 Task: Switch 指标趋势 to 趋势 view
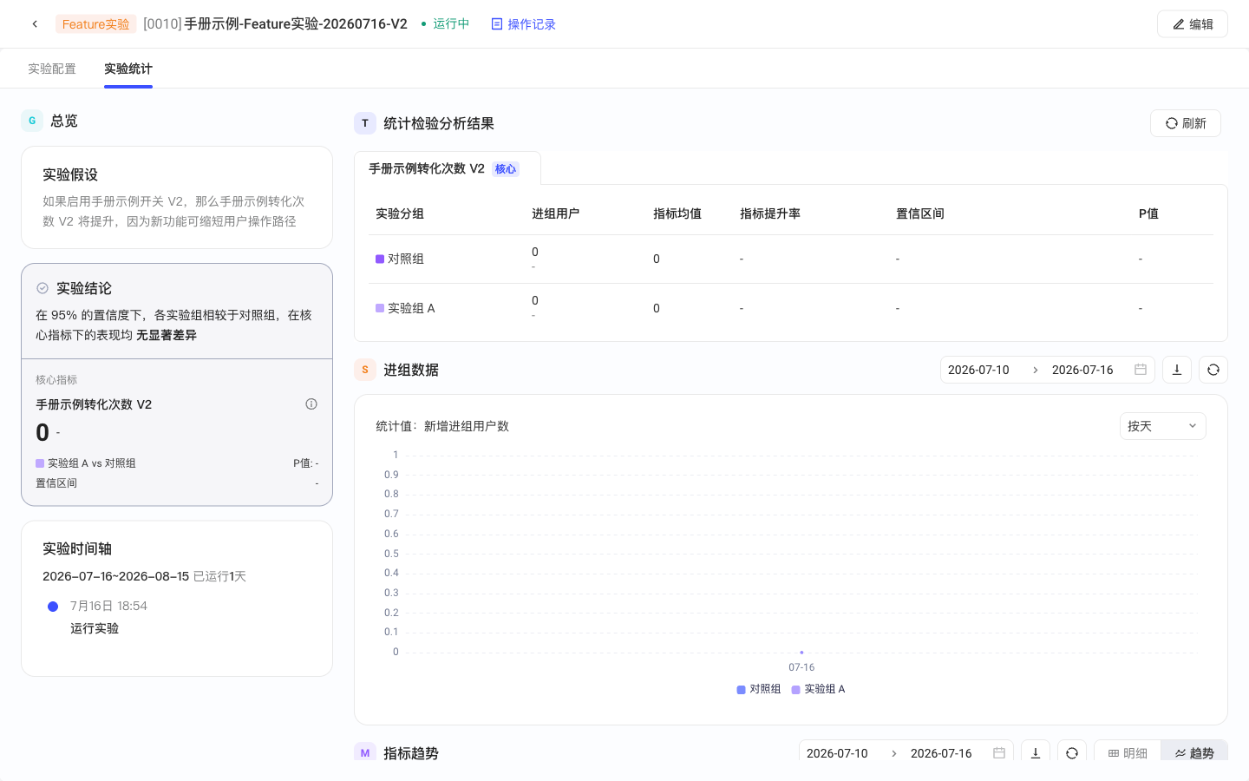coord(1194,752)
